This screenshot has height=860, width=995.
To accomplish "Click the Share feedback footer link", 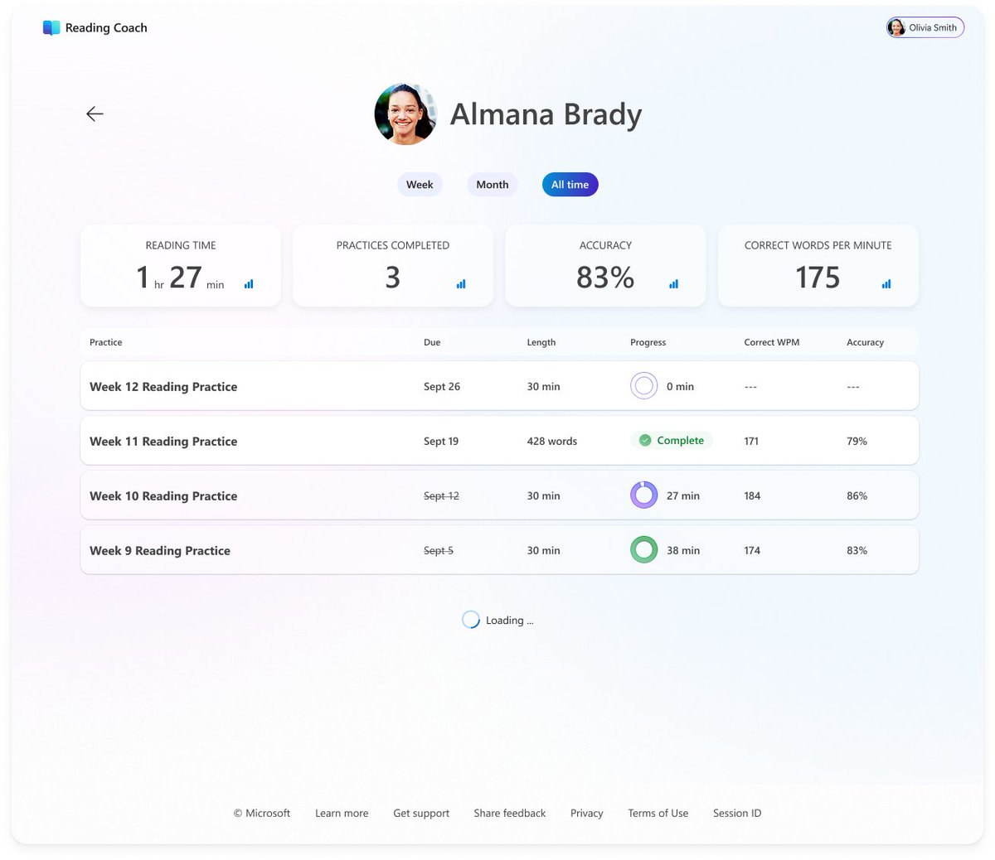I will pos(510,813).
